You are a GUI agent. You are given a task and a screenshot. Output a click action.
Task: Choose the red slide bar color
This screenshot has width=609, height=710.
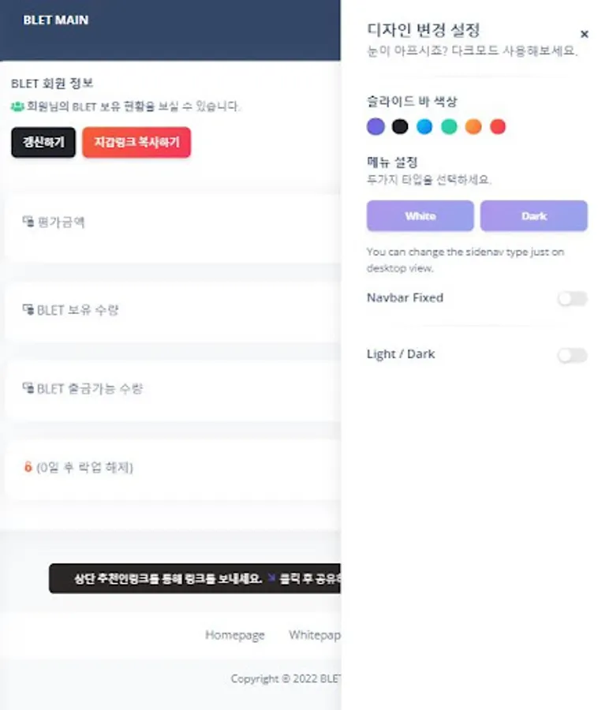(498, 126)
